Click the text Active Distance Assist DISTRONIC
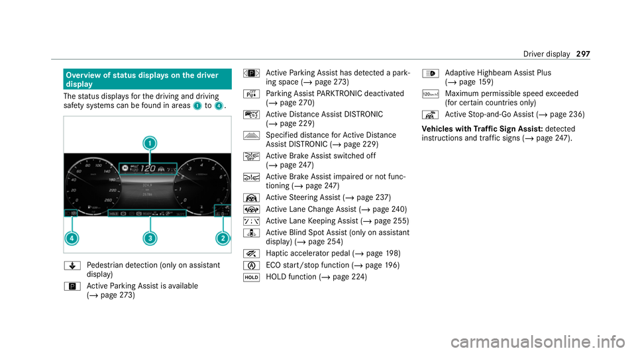 (x=325, y=115)
